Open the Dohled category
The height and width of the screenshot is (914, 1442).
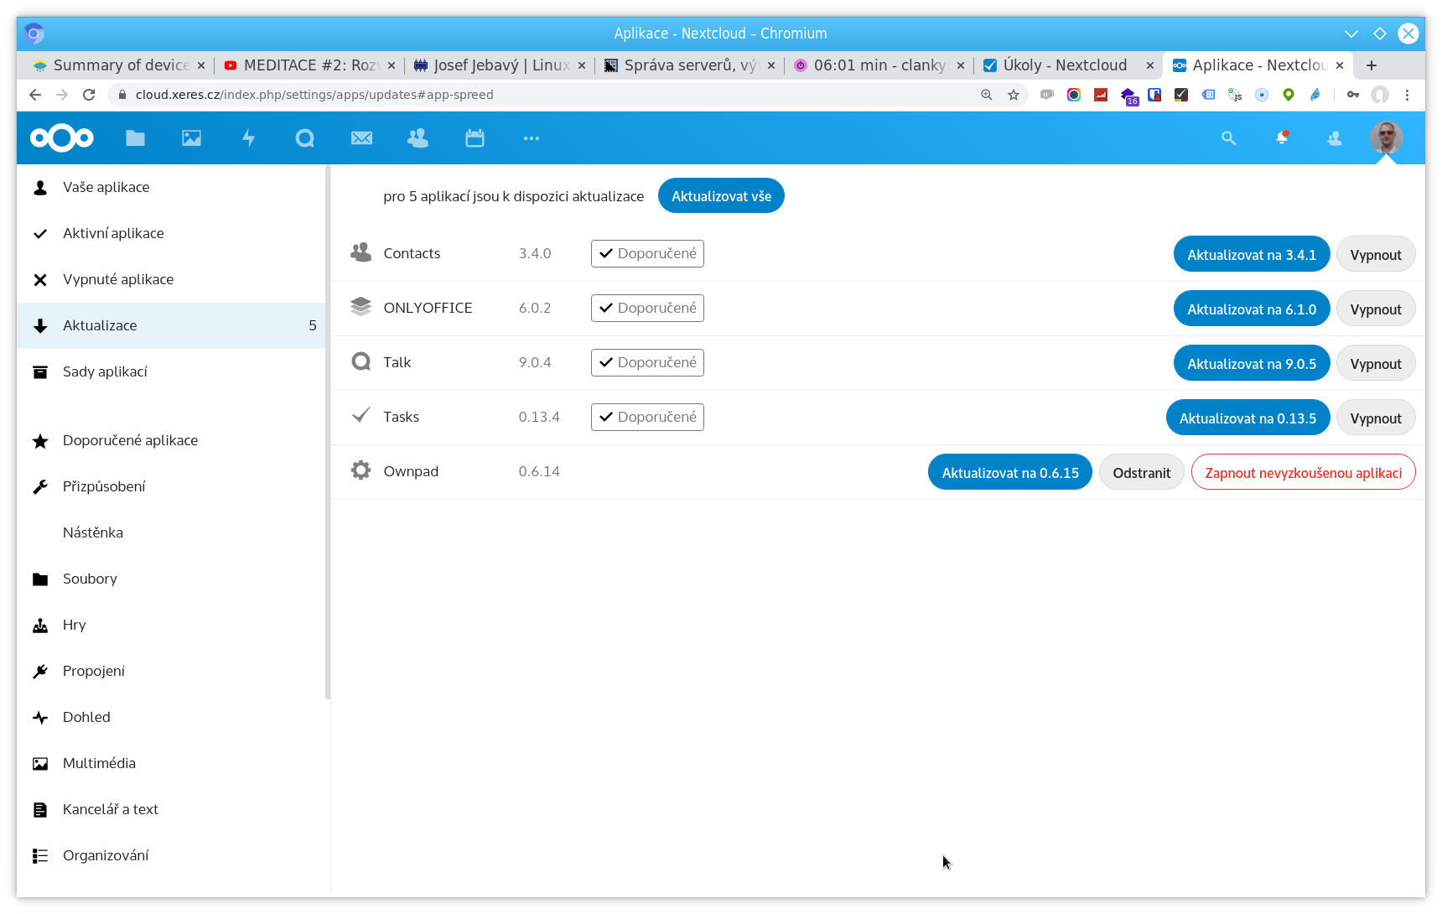pyautogui.click(x=171, y=717)
